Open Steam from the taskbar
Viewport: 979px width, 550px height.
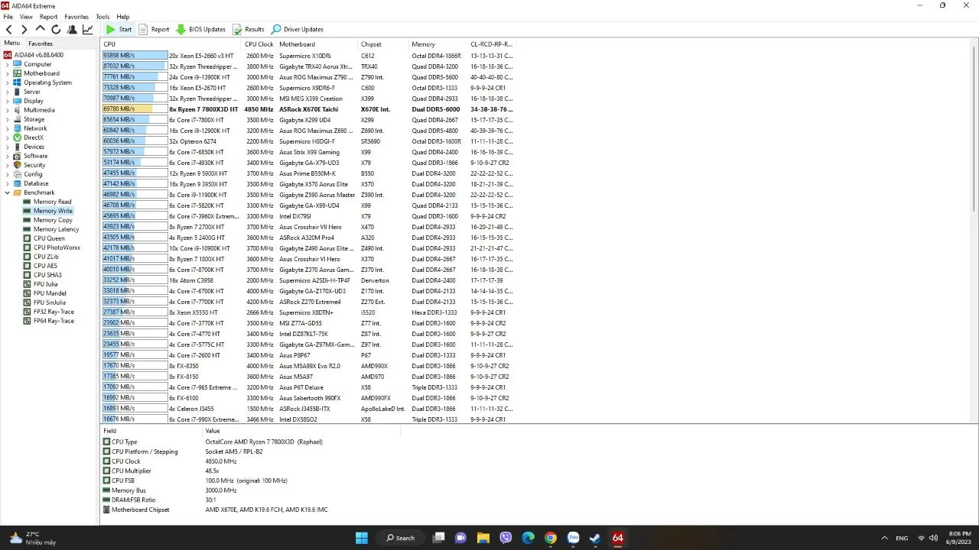[595, 538]
